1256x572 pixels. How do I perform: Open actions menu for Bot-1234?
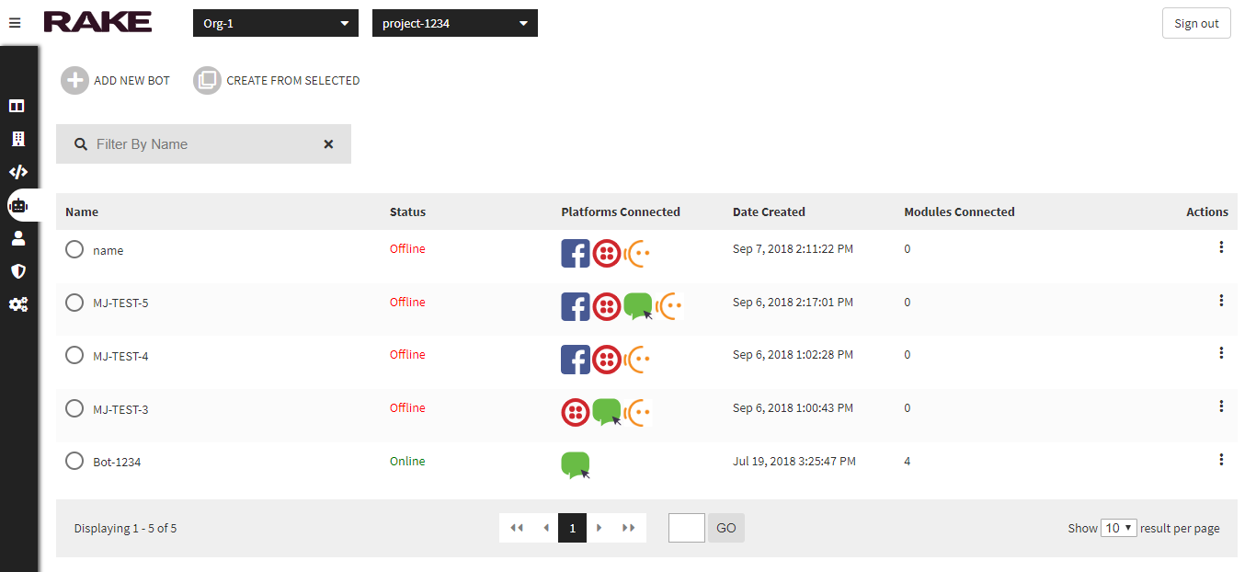point(1220,460)
